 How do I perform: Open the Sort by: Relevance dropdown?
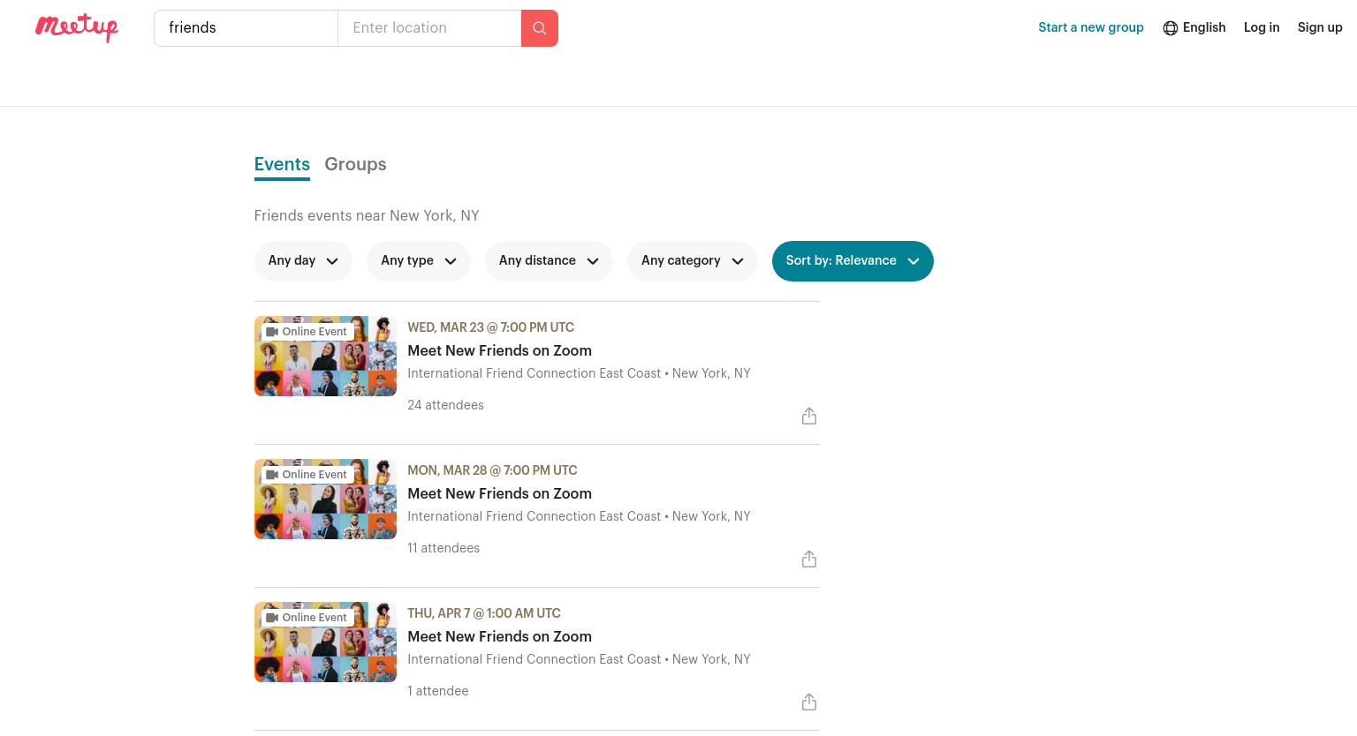coord(853,261)
